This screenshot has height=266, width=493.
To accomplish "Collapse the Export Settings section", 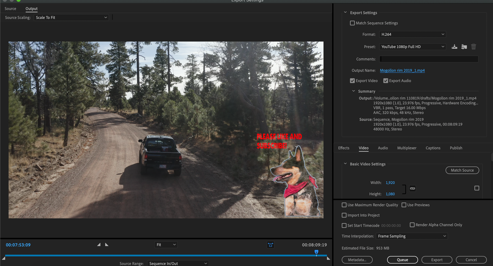I will (345, 12).
